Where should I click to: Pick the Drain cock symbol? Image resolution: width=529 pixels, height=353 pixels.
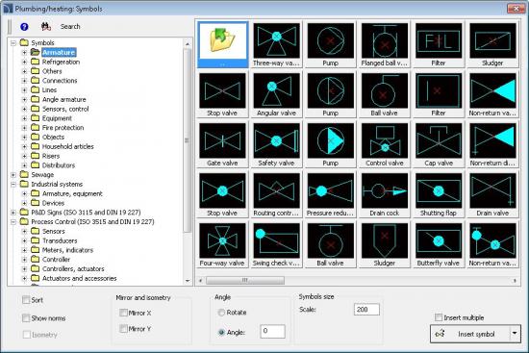tap(385, 194)
